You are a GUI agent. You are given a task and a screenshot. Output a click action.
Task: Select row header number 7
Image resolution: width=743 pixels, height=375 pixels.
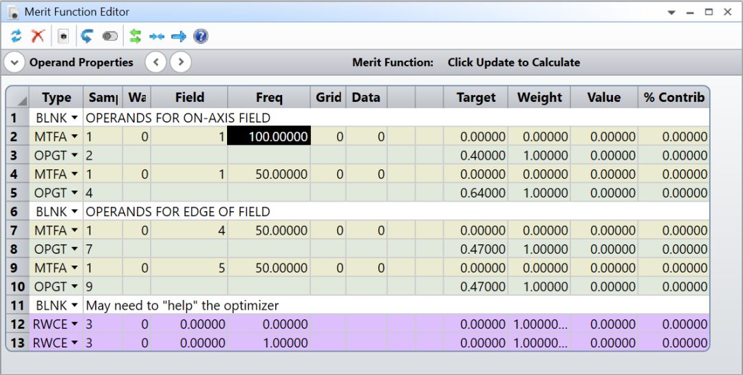[x=15, y=231]
